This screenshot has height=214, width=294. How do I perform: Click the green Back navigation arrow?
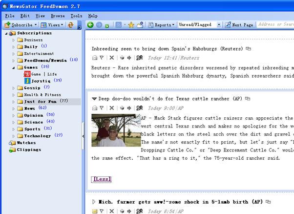tap(90, 25)
